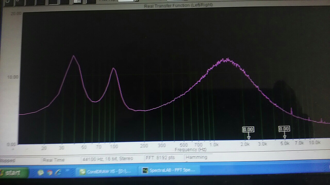Click the 0.00 marker above 5.0k
The height and width of the screenshot is (185, 330).
(x=284, y=129)
